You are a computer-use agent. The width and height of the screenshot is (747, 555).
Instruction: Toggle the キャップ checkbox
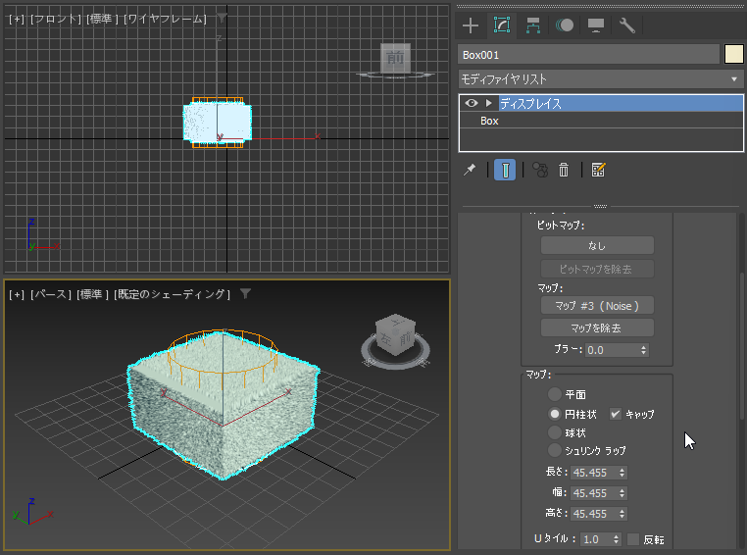pyautogui.click(x=616, y=414)
